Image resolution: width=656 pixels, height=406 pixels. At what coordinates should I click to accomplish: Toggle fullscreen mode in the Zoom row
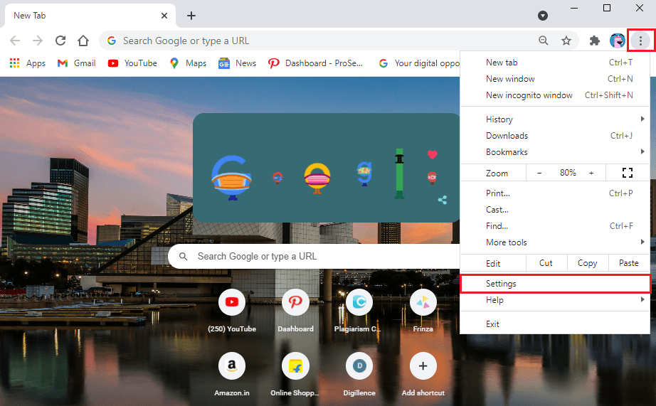click(x=627, y=173)
